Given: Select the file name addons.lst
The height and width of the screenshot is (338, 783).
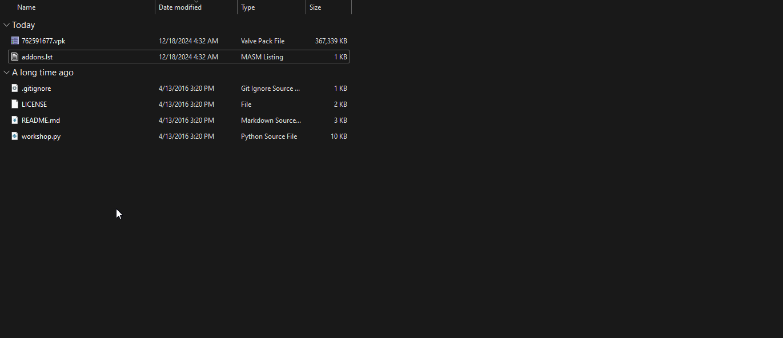Looking at the screenshot, I should (x=37, y=57).
